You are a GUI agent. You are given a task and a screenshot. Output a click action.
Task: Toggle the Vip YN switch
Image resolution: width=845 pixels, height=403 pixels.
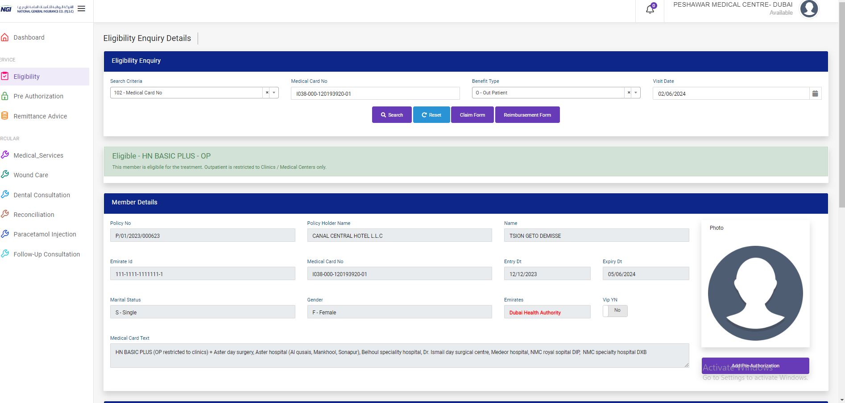point(615,310)
